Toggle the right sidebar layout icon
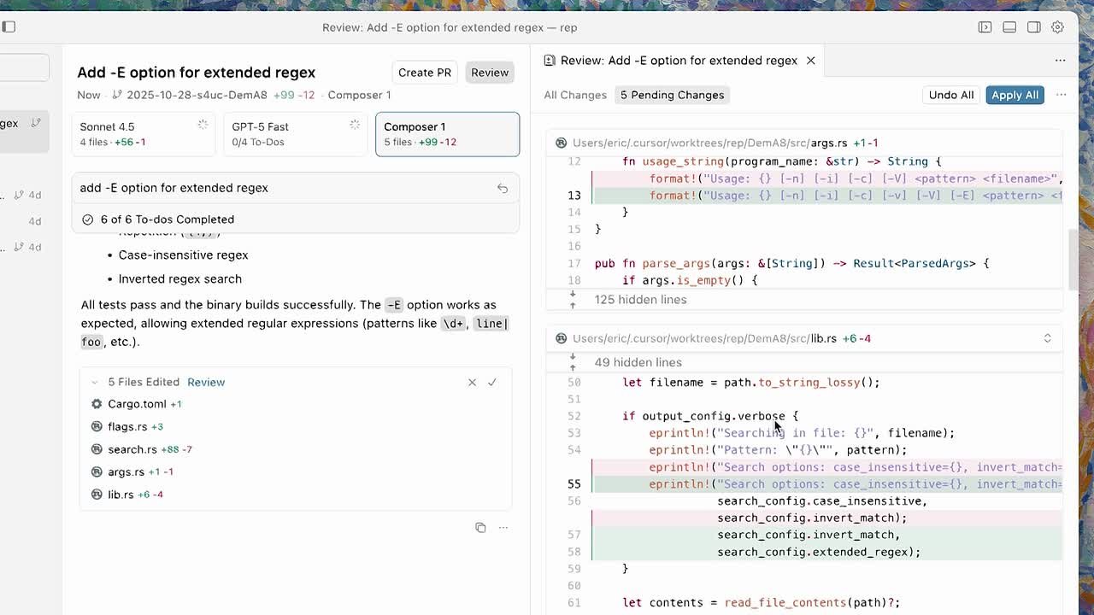1094x615 pixels. [x=1033, y=27]
